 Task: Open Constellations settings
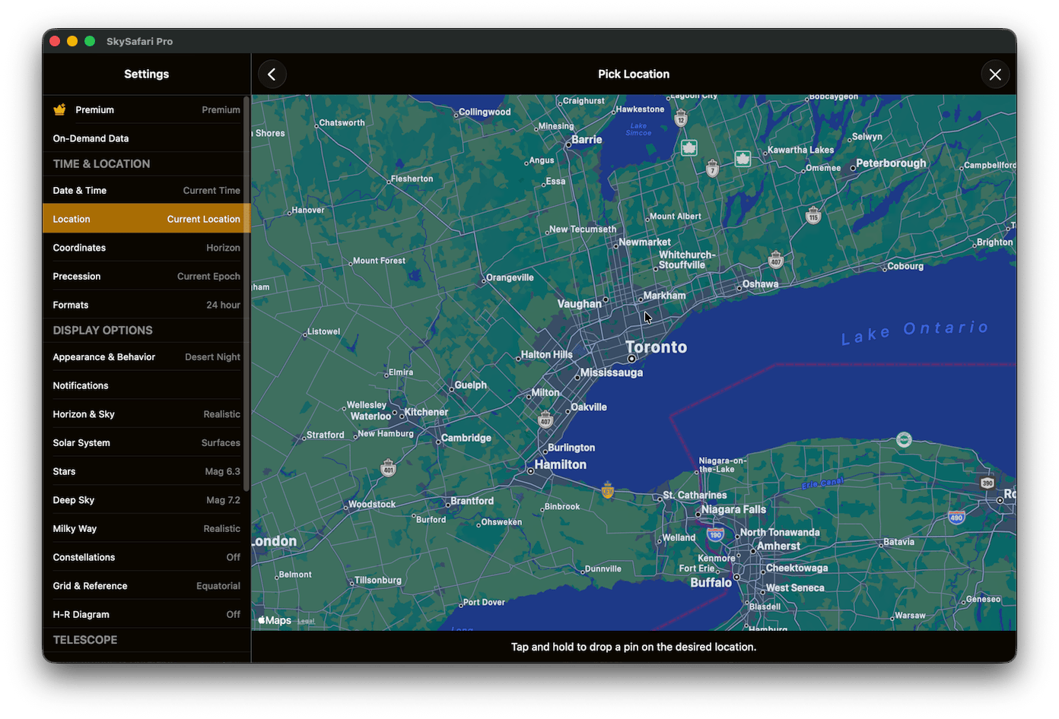click(146, 557)
